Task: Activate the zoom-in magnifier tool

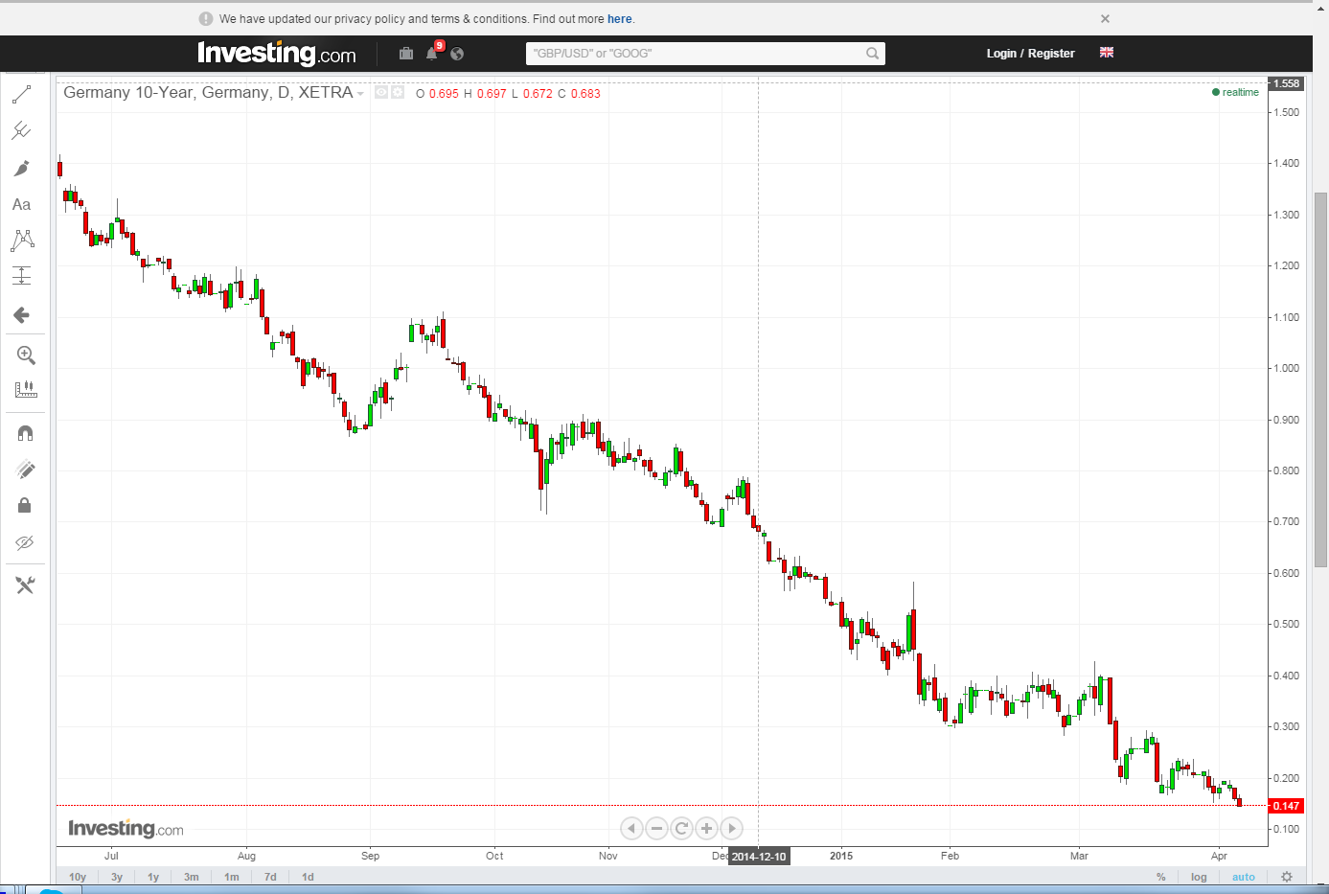Action: click(x=26, y=355)
